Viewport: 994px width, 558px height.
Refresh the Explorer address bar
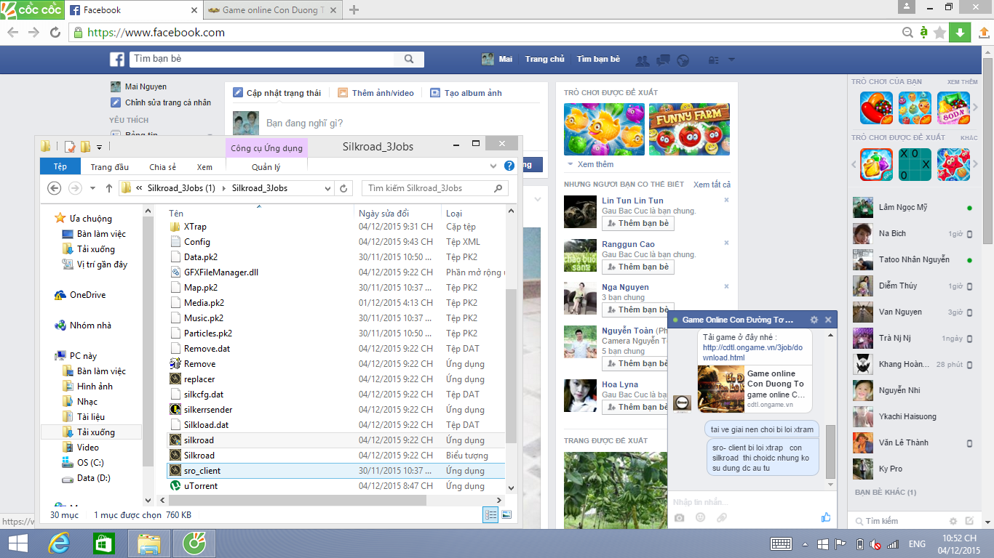[x=343, y=188]
